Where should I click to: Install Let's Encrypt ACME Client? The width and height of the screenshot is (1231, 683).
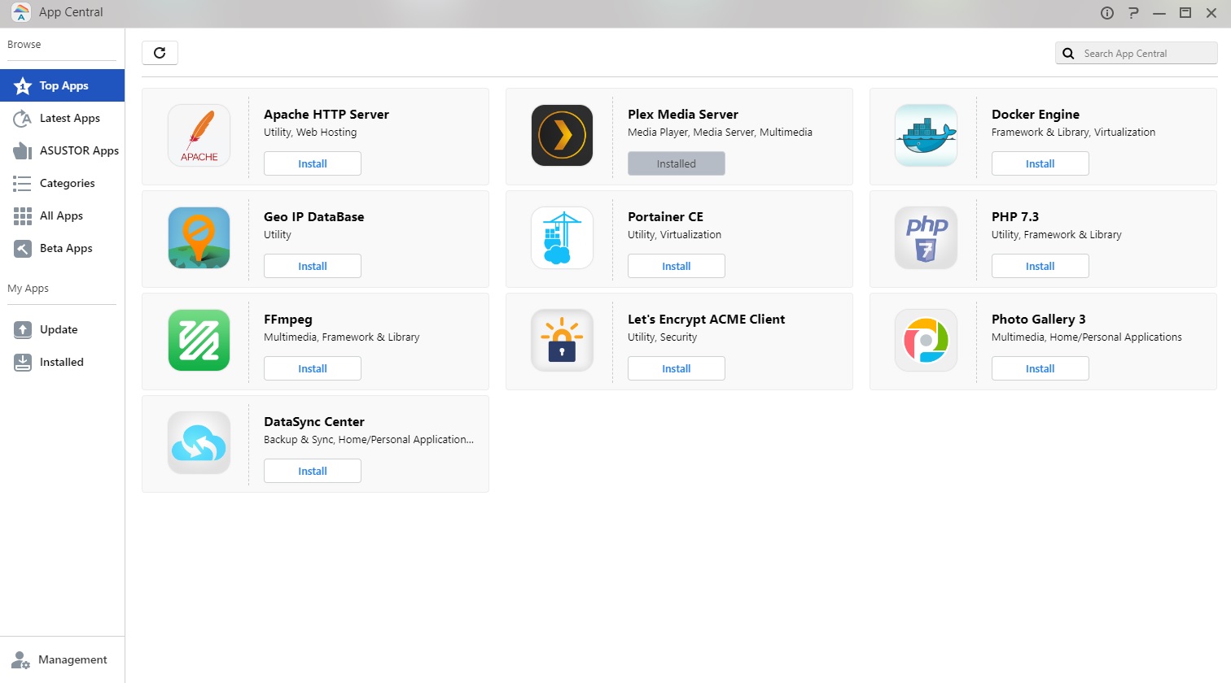tap(677, 368)
